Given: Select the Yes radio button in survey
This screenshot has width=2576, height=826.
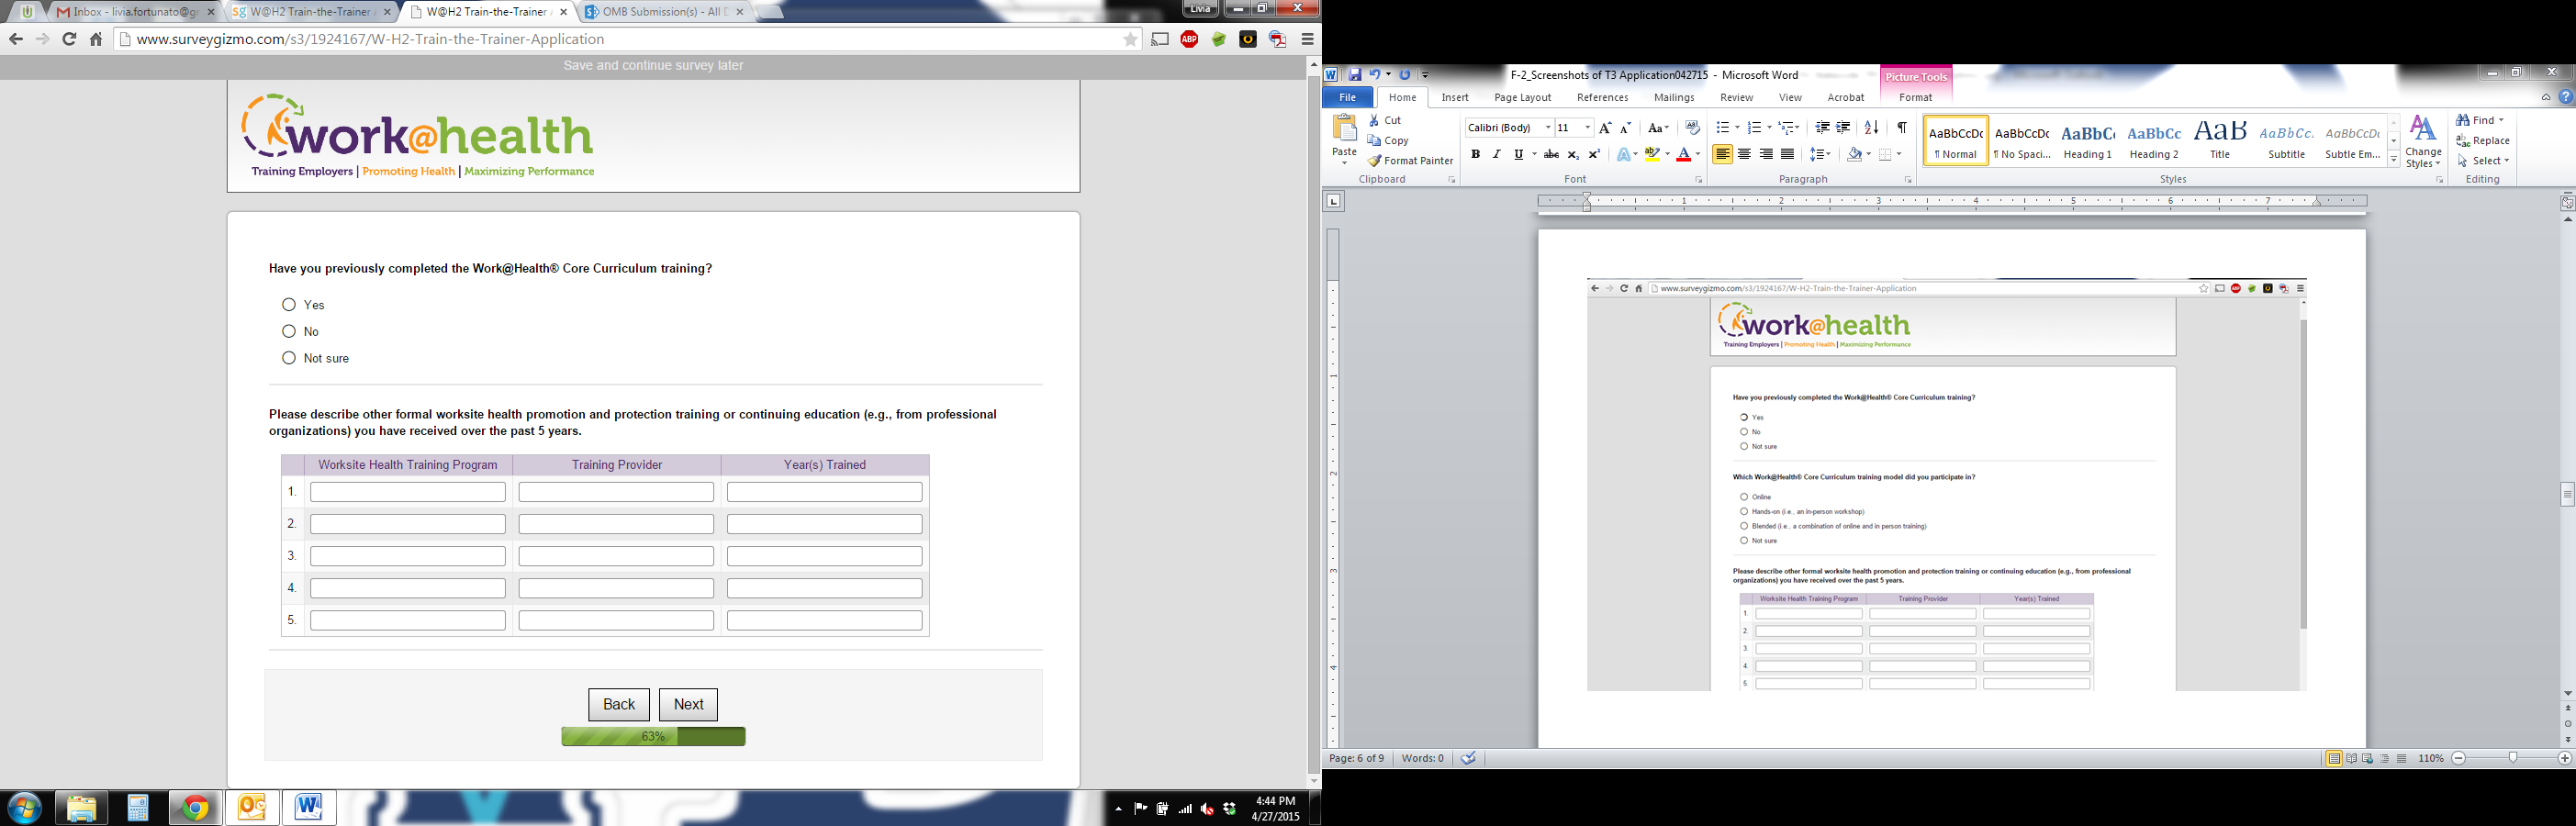Looking at the screenshot, I should pyautogui.click(x=289, y=305).
